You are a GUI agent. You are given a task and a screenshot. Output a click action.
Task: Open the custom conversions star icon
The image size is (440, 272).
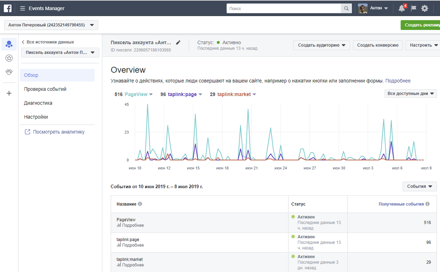(x=9, y=58)
